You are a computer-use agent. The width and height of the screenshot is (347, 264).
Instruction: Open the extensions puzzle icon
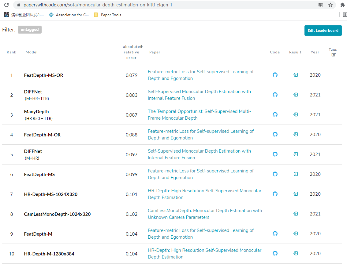[343, 5]
